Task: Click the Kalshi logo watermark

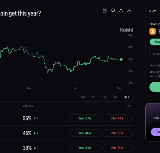Action: [x=126, y=30]
